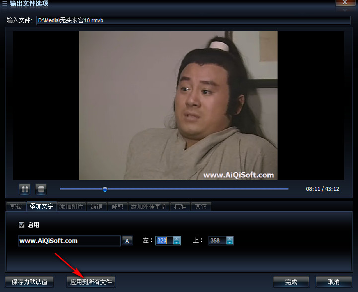358x292 pixels.
Task: Open the window menu icon at top-left
Action: tap(4, 3)
